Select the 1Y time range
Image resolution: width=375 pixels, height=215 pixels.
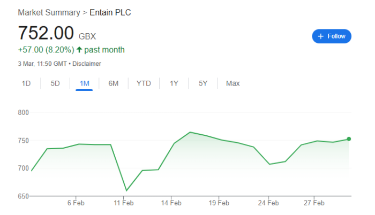coord(174,83)
